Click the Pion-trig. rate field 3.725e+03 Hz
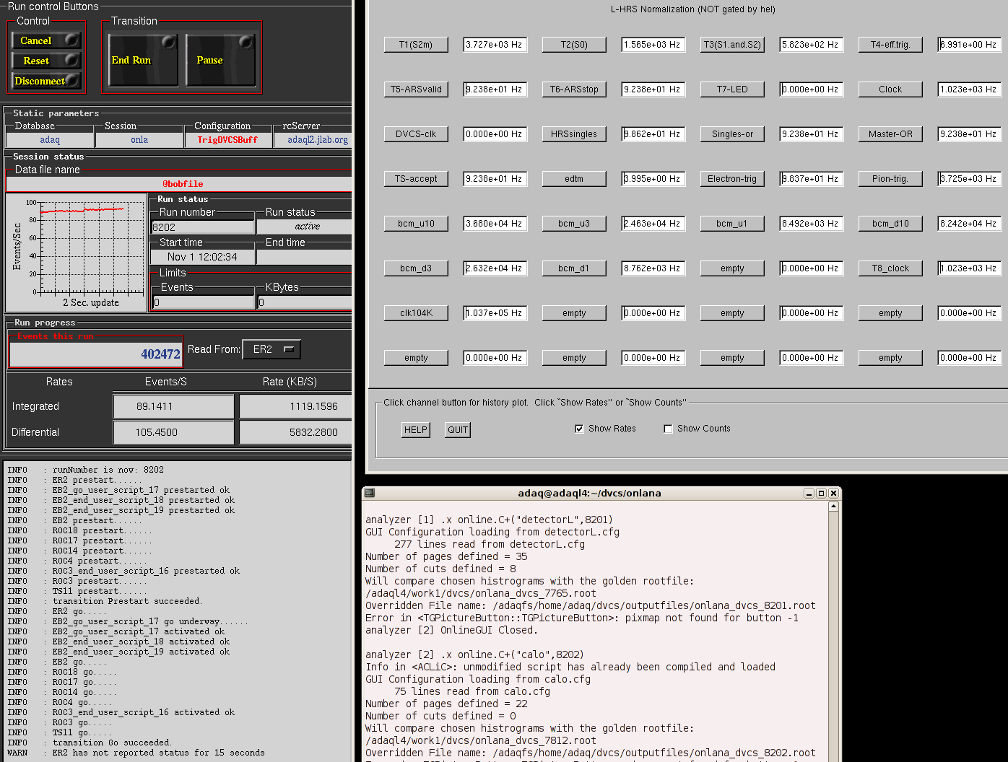The height and width of the screenshot is (762, 1008). 969,179
